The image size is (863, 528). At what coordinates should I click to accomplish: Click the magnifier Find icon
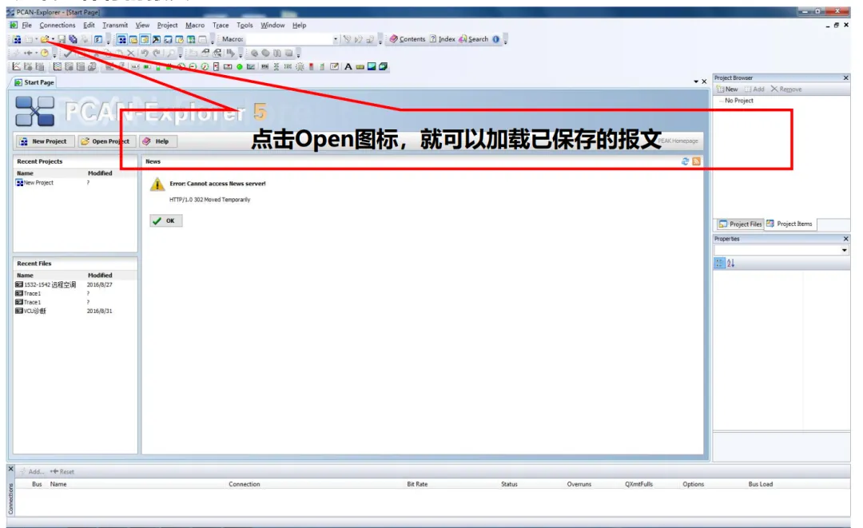point(171,54)
